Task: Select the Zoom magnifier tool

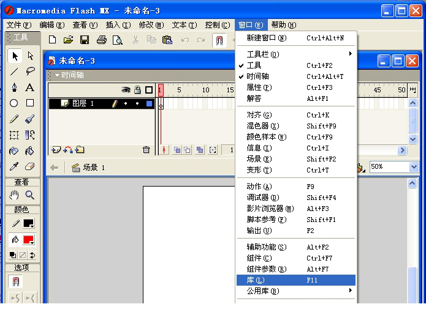Action: (x=30, y=195)
